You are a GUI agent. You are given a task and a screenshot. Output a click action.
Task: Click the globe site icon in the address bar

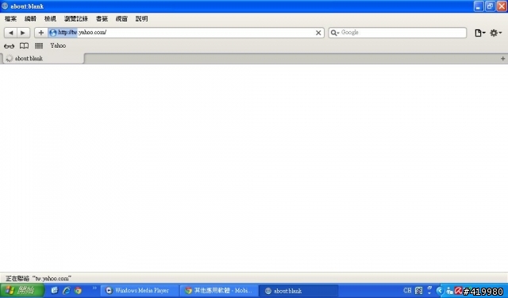53,33
